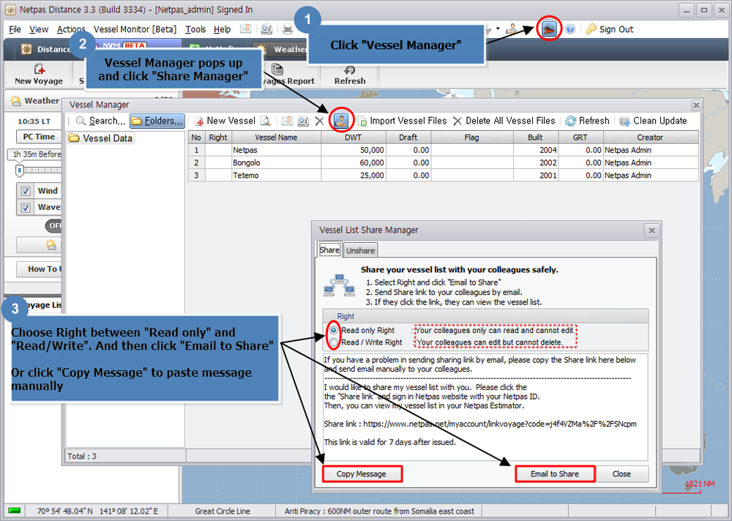Click the Copy Message button
732x521 pixels.
pyautogui.click(x=362, y=474)
